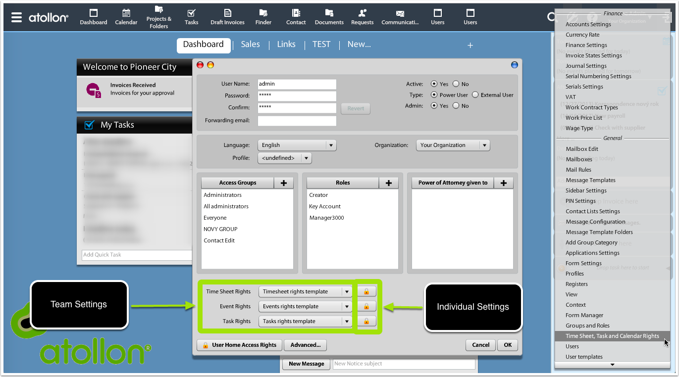The width and height of the screenshot is (679, 377).
Task: Select Power User type
Action: pos(434,95)
